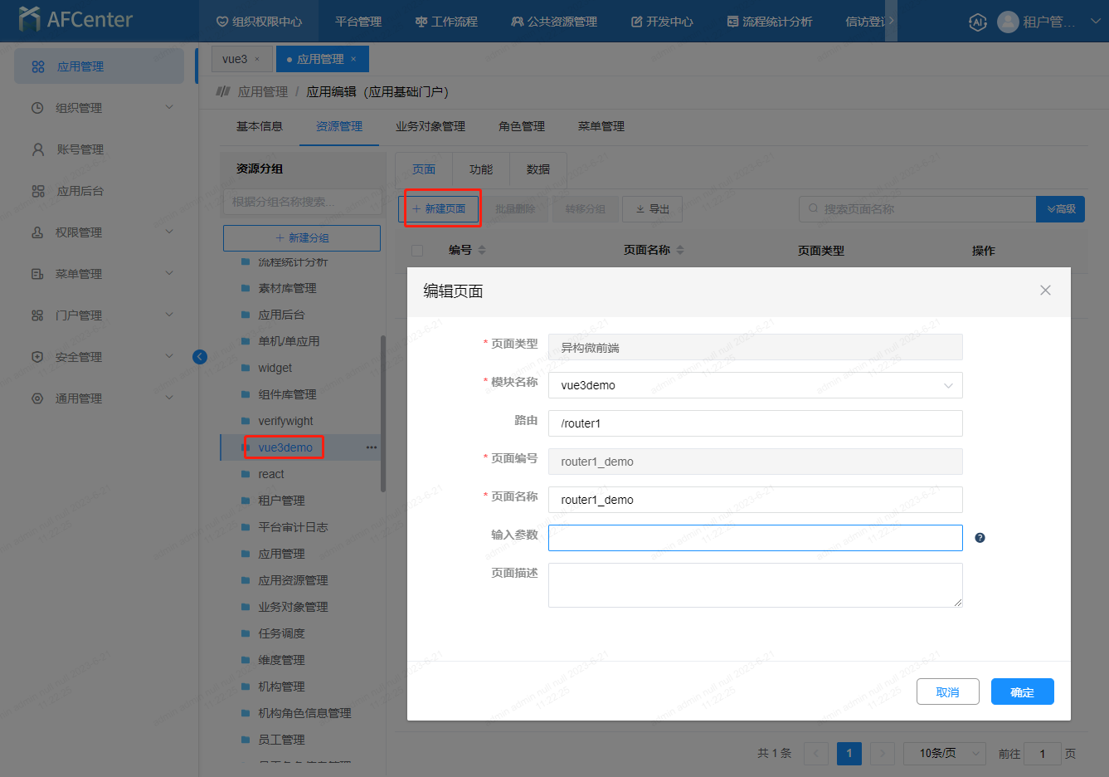Screen dimensions: 1109x777
Task: Toggle the select-all checkbox in table header
Action: tap(417, 251)
